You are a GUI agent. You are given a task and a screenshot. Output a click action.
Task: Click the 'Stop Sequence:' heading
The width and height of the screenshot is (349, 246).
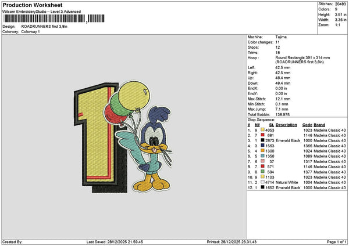tap(262, 120)
